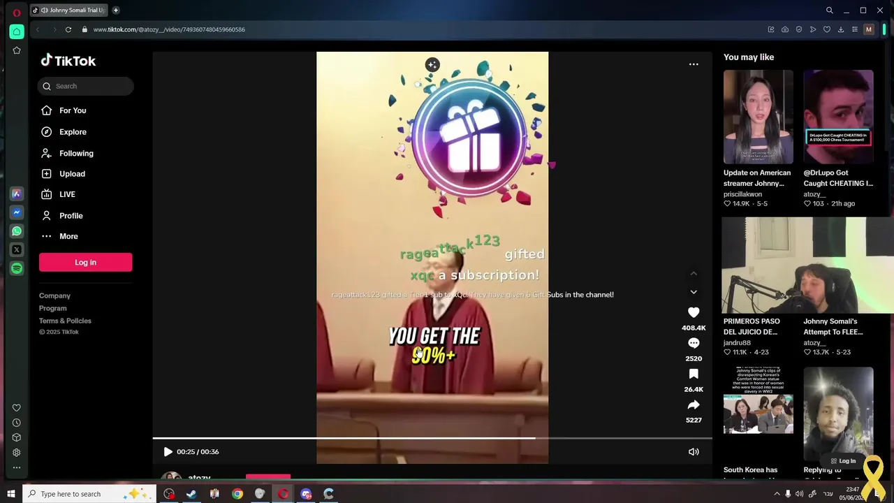The width and height of the screenshot is (894, 503).
Task: Click the snapshot camera icon in address bar
Action: [785, 29]
